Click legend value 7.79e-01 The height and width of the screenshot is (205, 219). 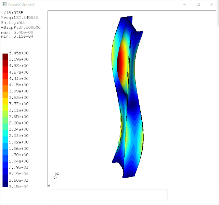tap(18, 167)
